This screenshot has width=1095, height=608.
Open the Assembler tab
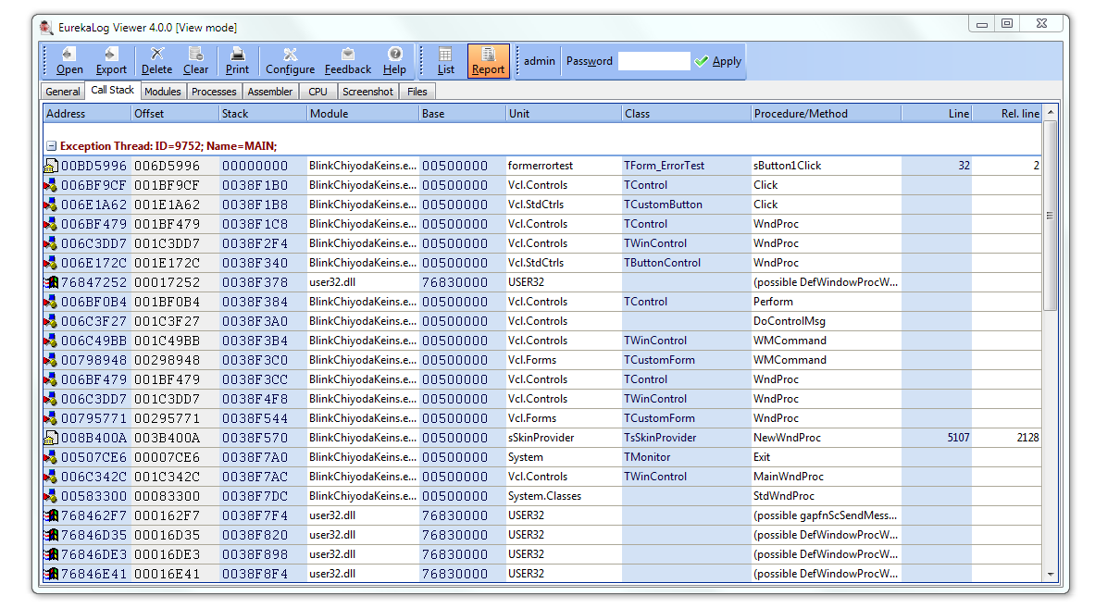[270, 92]
